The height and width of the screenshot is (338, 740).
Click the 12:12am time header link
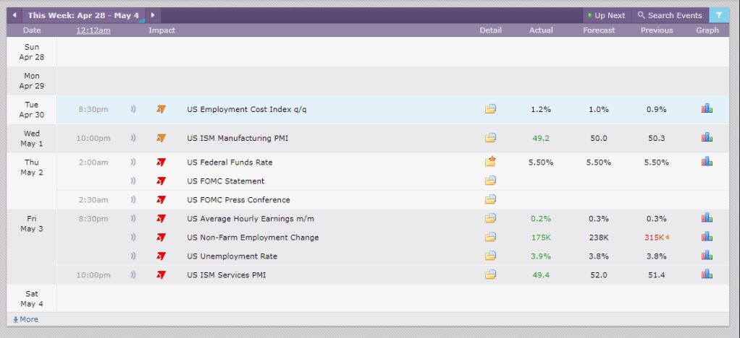[x=92, y=30]
